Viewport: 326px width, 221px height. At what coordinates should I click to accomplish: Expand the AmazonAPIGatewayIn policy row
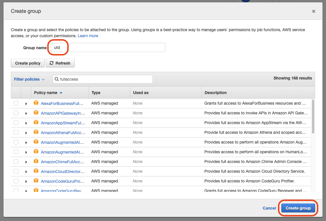[26, 114]
